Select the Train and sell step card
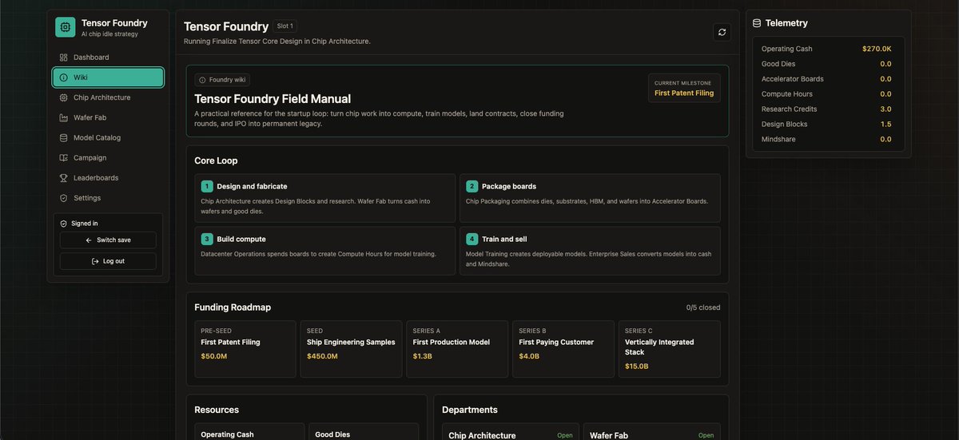 590,251
